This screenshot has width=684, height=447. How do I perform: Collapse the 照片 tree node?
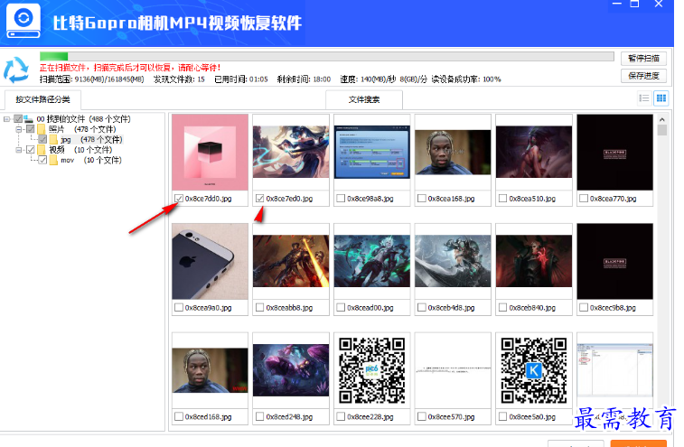tap(18, 129)
